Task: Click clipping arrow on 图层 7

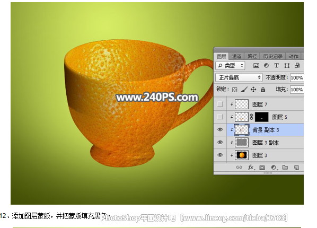Action: click(232, 104)
